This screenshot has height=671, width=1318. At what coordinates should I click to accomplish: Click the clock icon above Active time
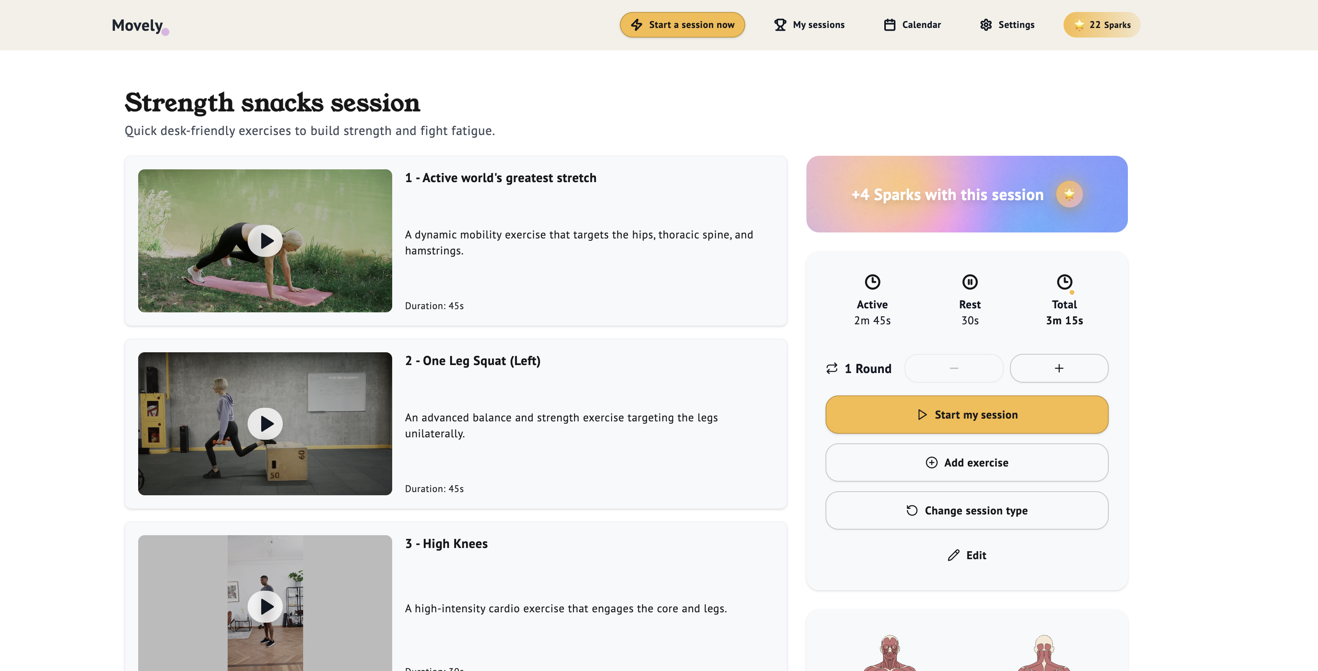872,282
